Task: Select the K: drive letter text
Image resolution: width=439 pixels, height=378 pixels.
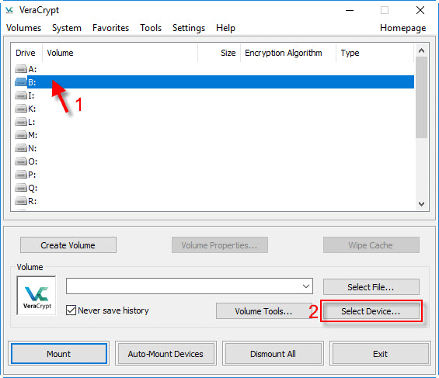Action: coord(32,109)
